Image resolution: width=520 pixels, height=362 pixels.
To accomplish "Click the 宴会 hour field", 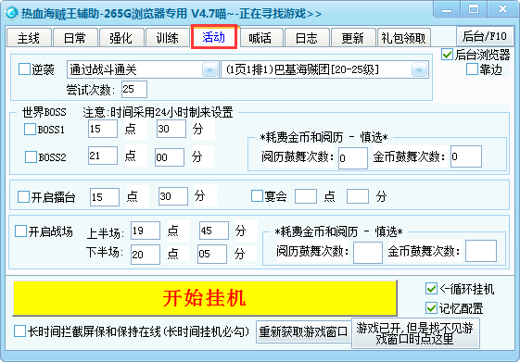I will click(306, 196).
